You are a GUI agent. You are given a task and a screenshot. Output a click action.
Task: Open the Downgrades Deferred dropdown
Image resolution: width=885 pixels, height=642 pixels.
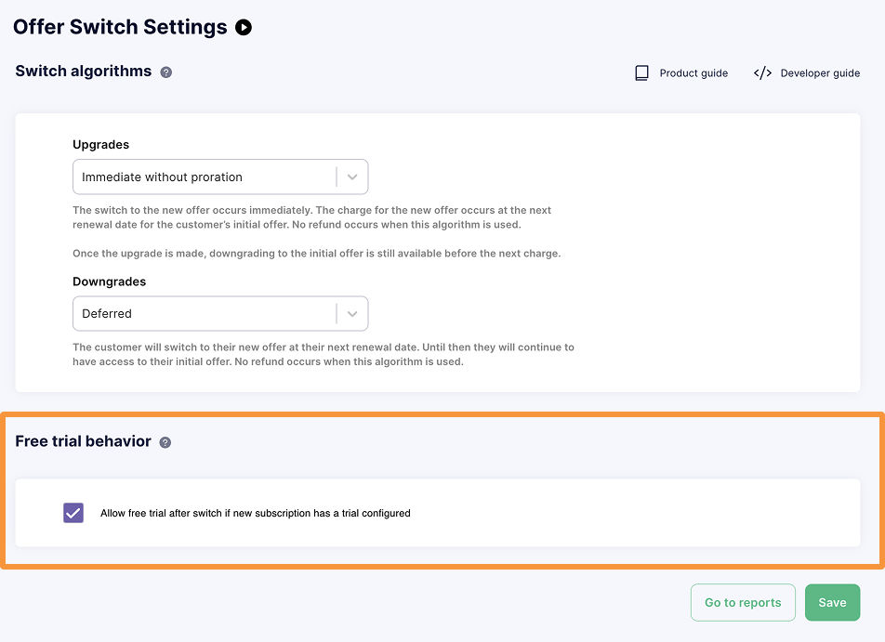[220, 314]
